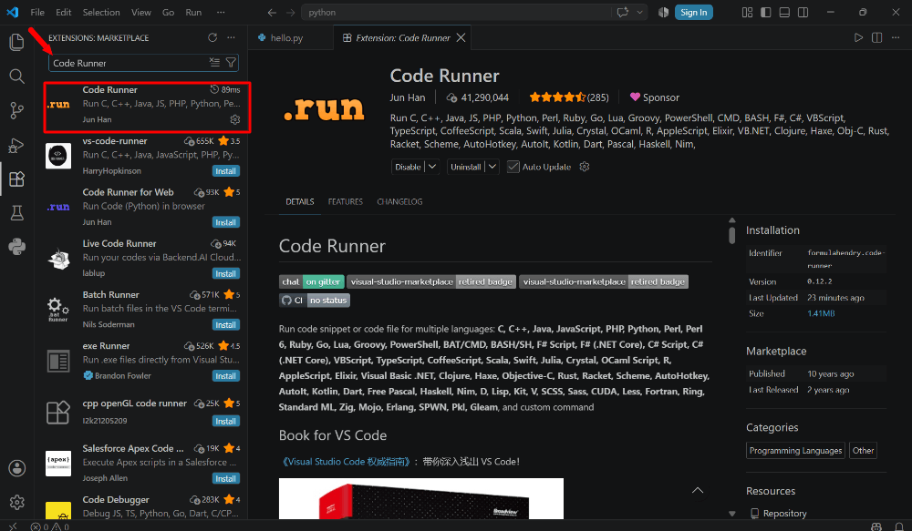Install the Batch Runner extension
The width and height of the screenshot is (912, 531).
[x=225, y=325]
